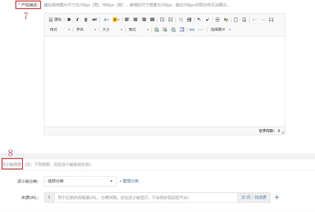Open the 选择图片 image dropdown
The width and height of the screenshot is (315, 212).
(x=221, y=30)
